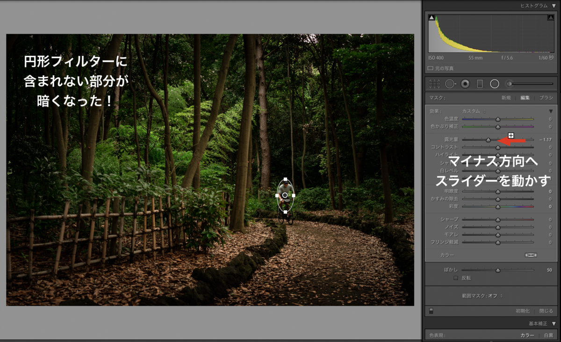Click 閉じる to close the filter panel
561x342 pixels.
(x=546, y=311)
